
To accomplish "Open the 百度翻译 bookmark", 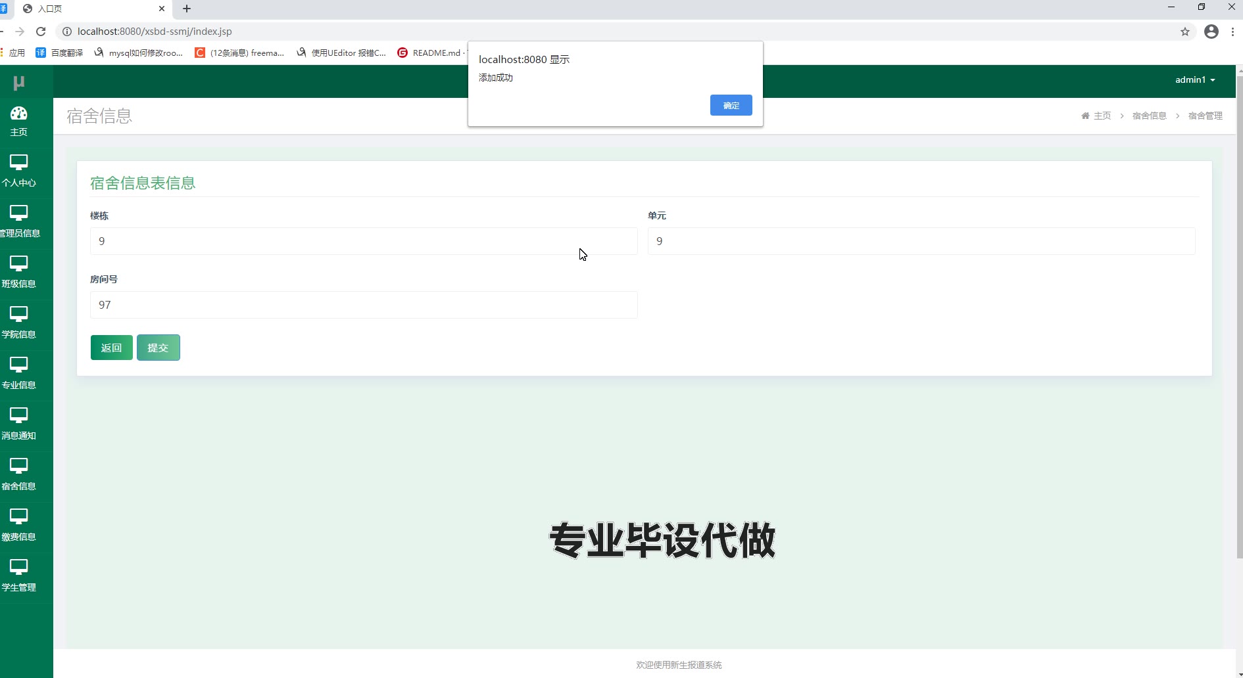I will 59,53.
